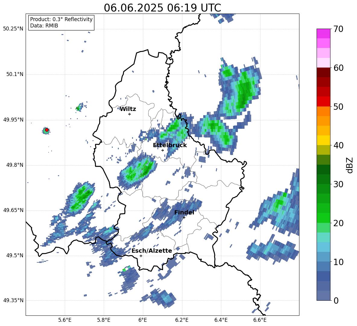This screenshot has height=326, width=357.
Task: Click the 40 colorbar tick value
Action: coord(338,145)
